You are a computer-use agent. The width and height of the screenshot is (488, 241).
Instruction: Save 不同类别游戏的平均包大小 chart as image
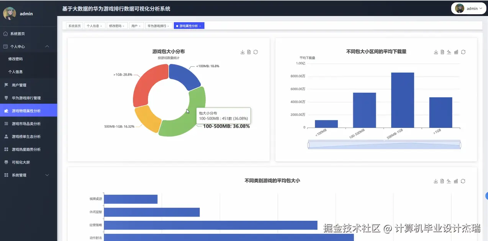(436, 181)
